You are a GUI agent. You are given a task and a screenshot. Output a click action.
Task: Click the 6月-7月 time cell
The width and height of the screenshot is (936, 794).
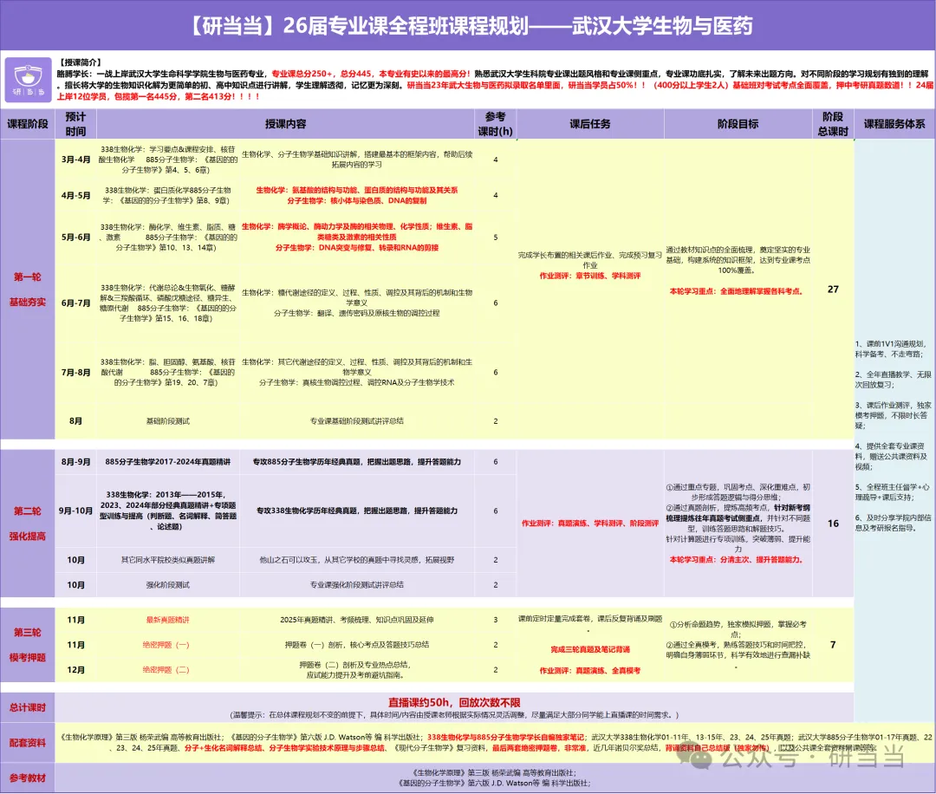[x=75, y=303]
